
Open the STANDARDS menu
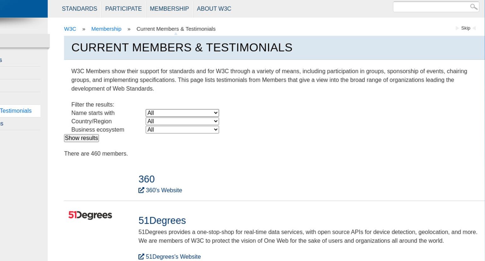coord(80,9)
